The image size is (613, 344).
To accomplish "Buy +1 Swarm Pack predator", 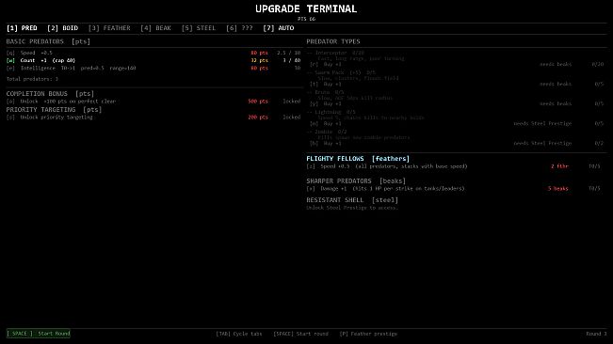I will [x=457, y=84].
